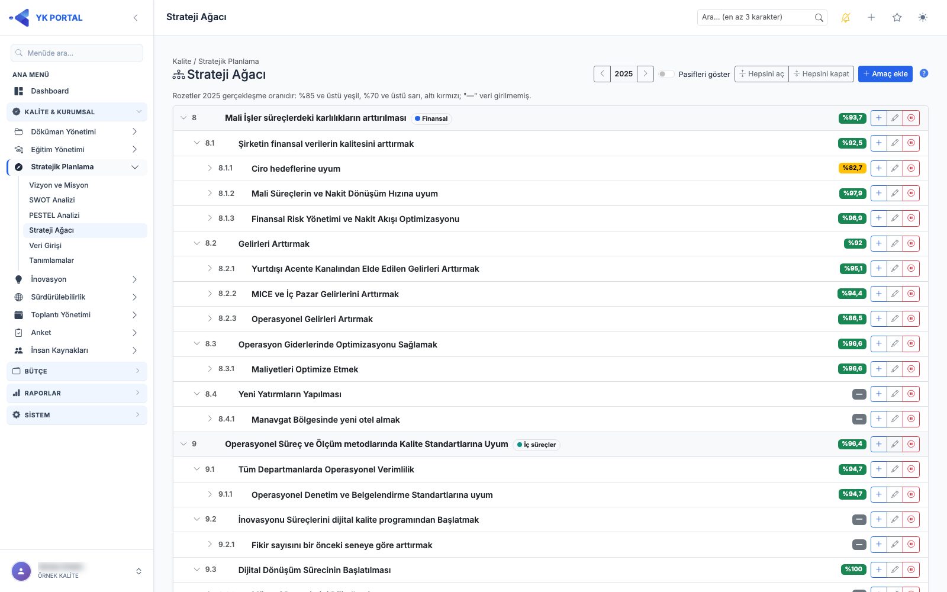
Task: Click the Menüde ara search field
Action: point(77,53)
